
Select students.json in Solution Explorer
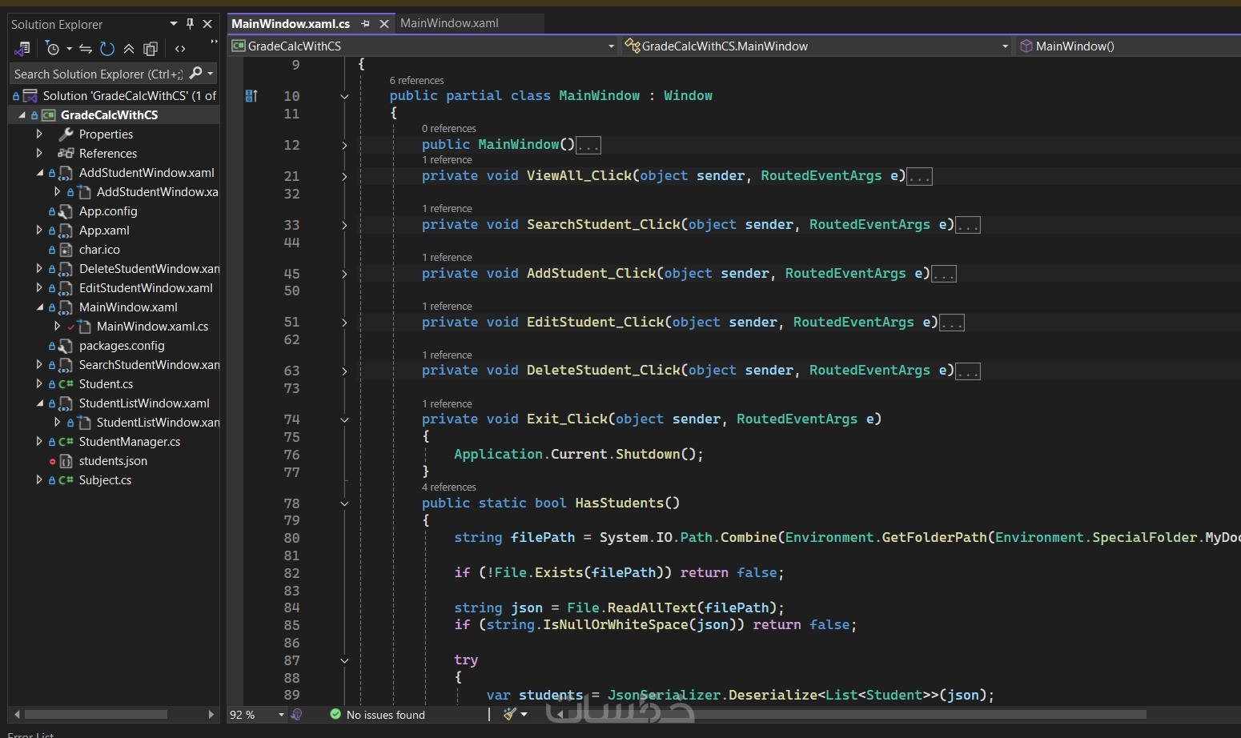point(113,461)
